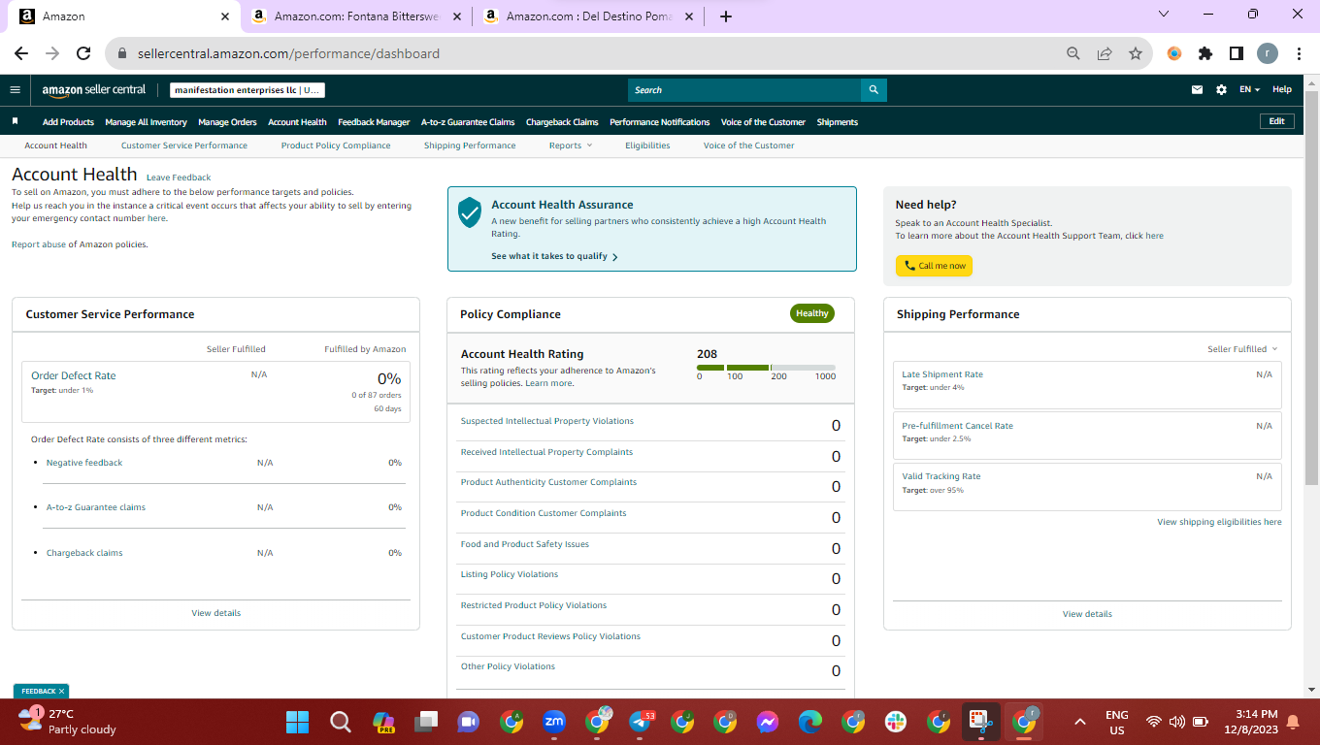Expand the Seller Fulfilled dropdown in Shipping Performance
Screen dimensions: 1320x745
tap(1242, 349)
